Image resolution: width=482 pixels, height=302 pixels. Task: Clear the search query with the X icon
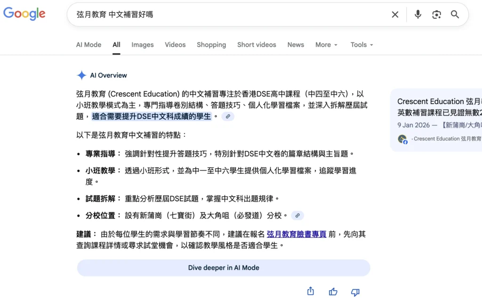[395, 15]
